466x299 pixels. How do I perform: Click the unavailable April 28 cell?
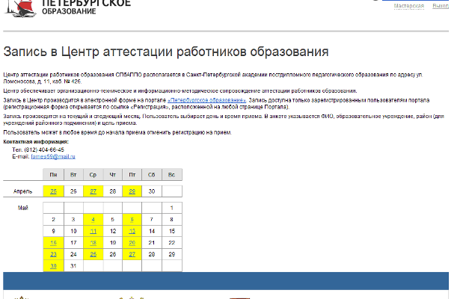113,191
